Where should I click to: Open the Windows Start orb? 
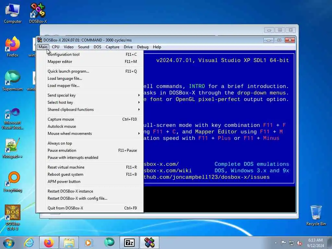click(9, 243)
